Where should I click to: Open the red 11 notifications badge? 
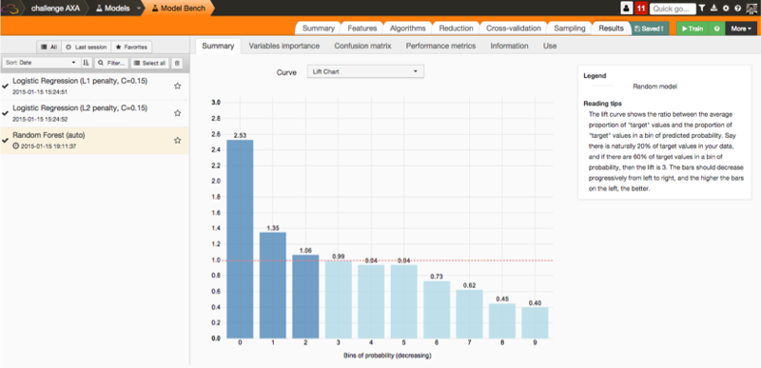641,9
